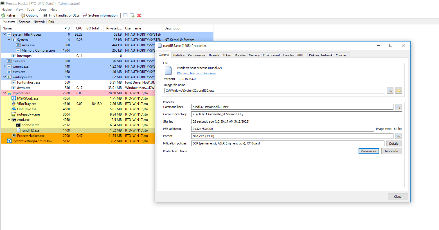Click the magnifier beside the Command line field
The image size is (439, 230).
pyautogui.click(x=398, y=107)
